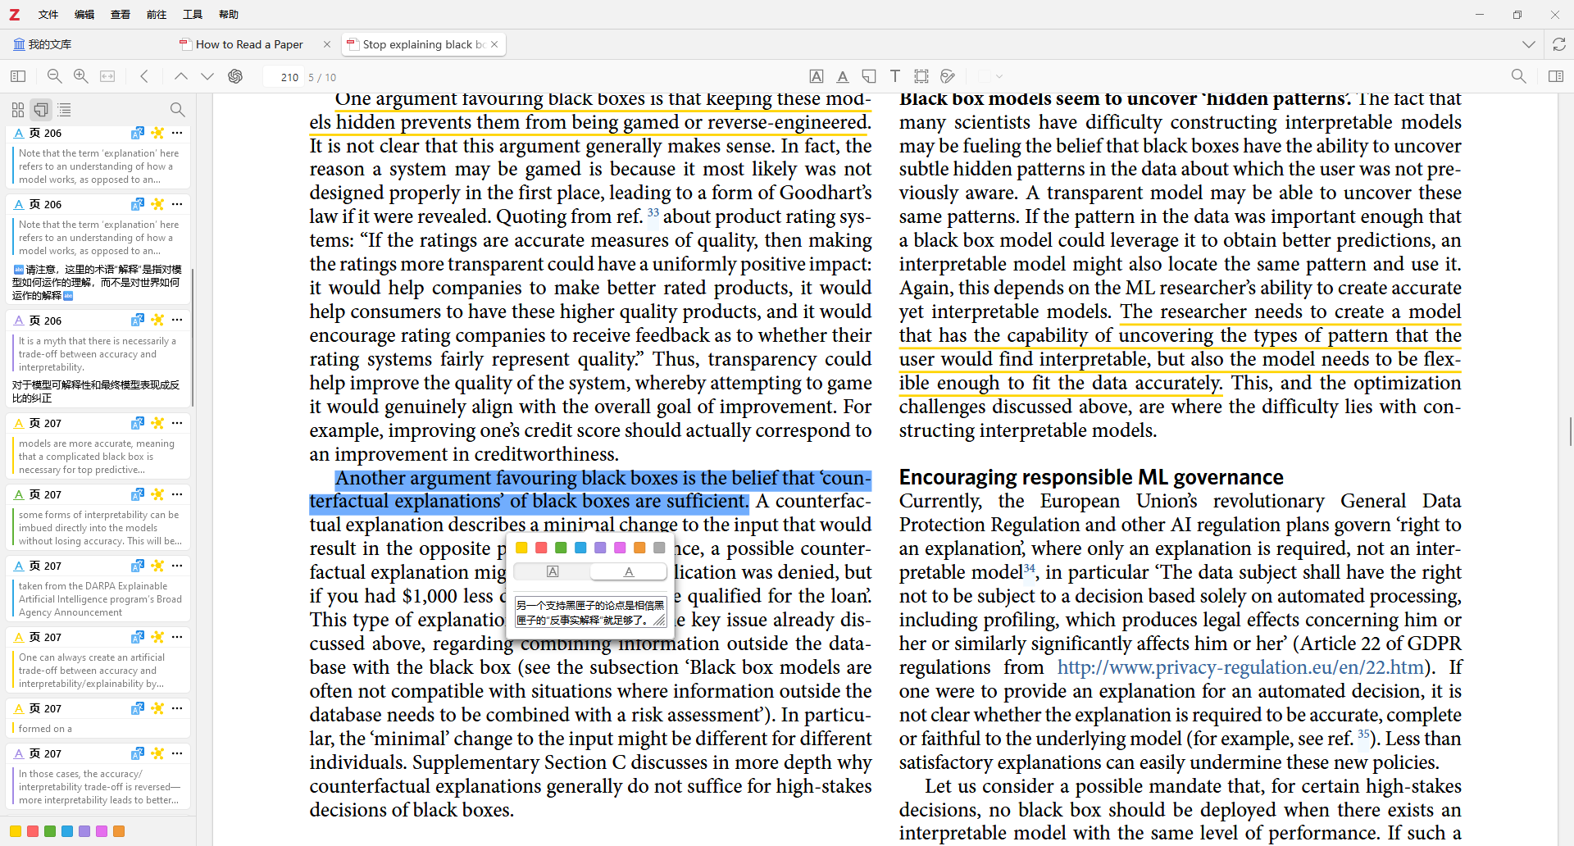Open more options for 'It is a myth' annotation

click(177, 320)
